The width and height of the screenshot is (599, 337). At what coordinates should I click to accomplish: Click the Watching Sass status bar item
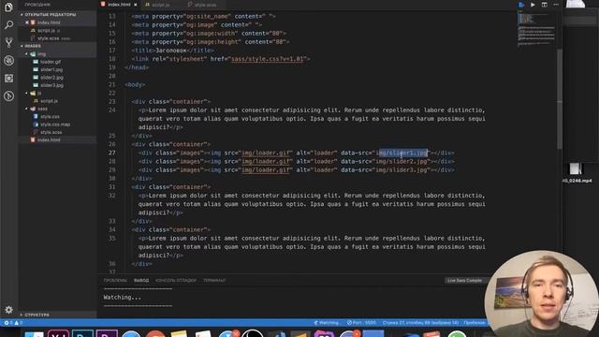tap(327, 323)
